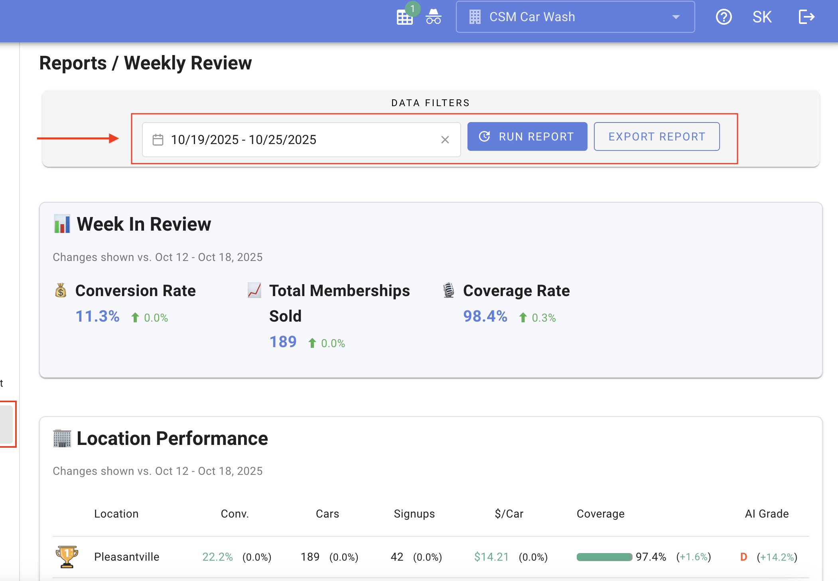Click the Signups column header
Image resolution: width=838 pixels, height=581 pixels.
point(414,514)
